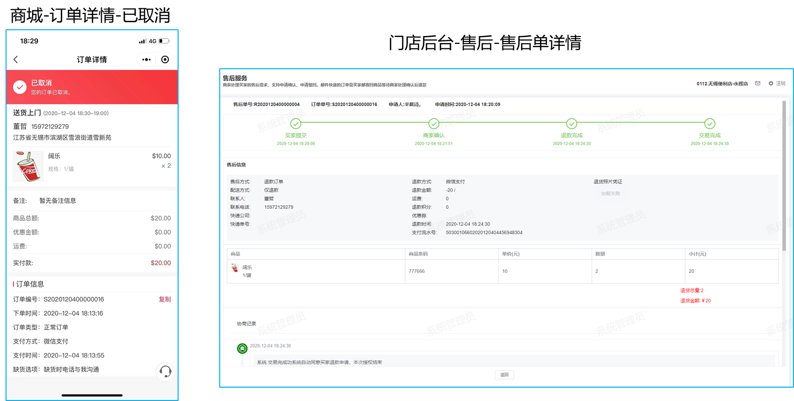Click the 退款完成 step checkmark circle
This screenshot has height=401, width=794.
[x=571, y=123]
